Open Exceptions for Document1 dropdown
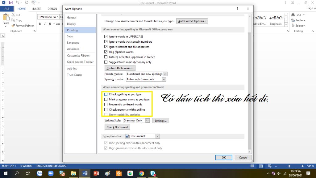 tap(157, 136)
